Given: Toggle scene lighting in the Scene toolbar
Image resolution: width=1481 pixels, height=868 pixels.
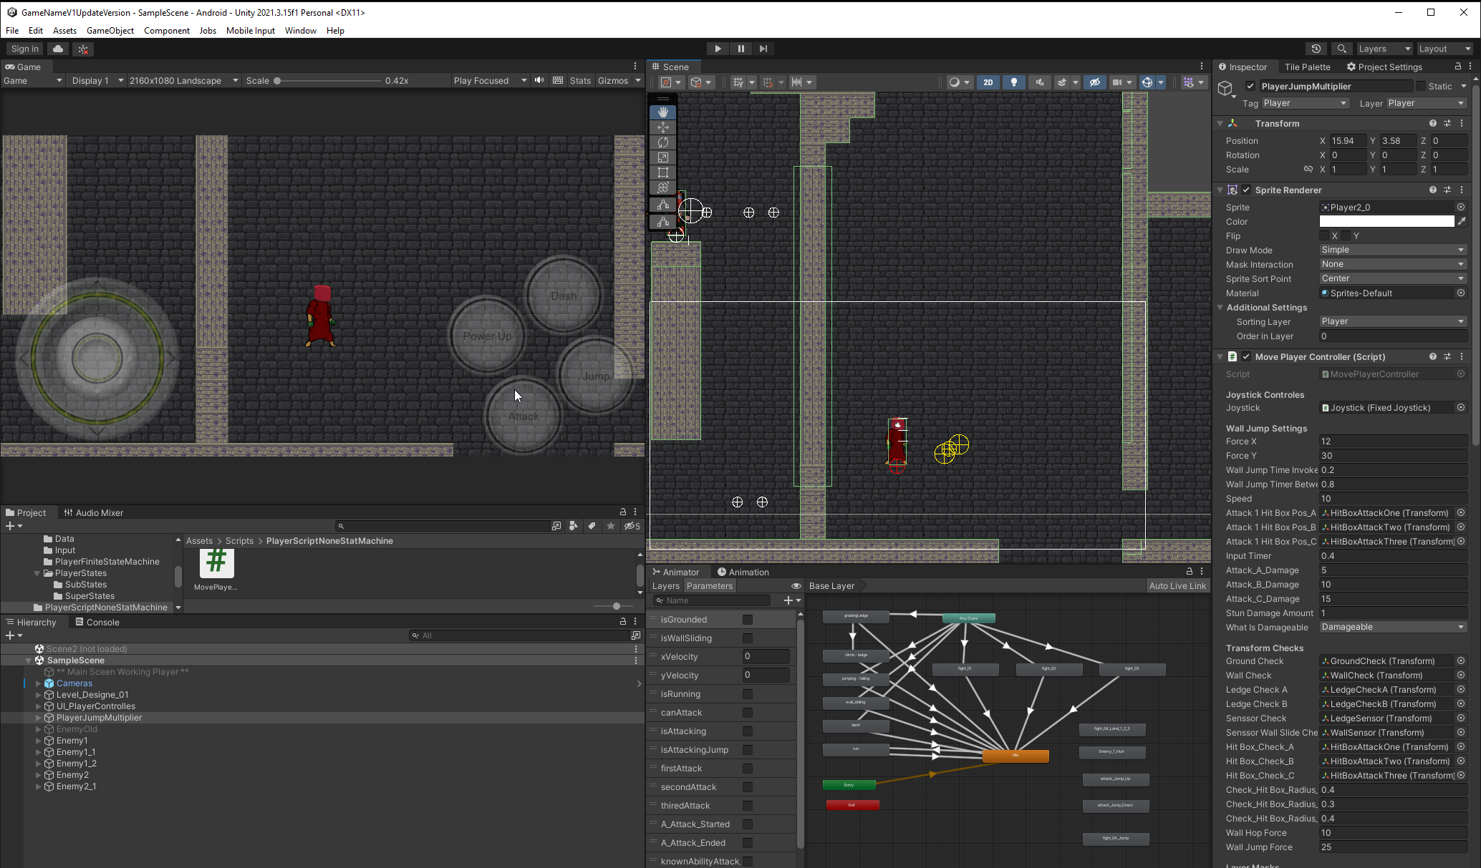Looking at the screenshot, I should pyautogui.click(x=1014, y=82).
